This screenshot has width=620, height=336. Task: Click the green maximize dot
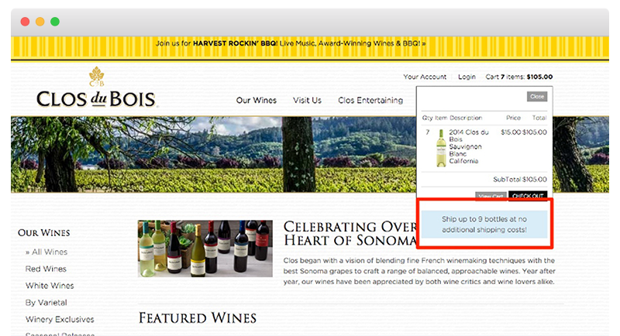55,22
